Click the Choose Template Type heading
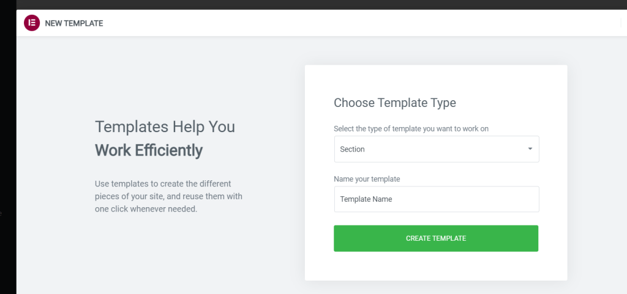This screenshot has height=294, width=627. (395, 103)
